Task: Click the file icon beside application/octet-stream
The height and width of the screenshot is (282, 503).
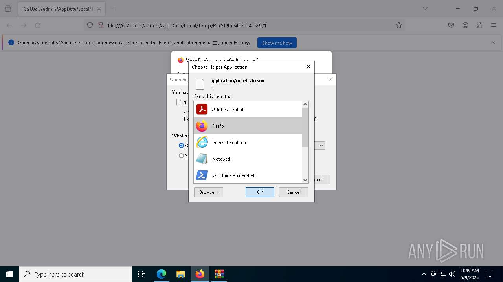Action: tap(200, 84)
